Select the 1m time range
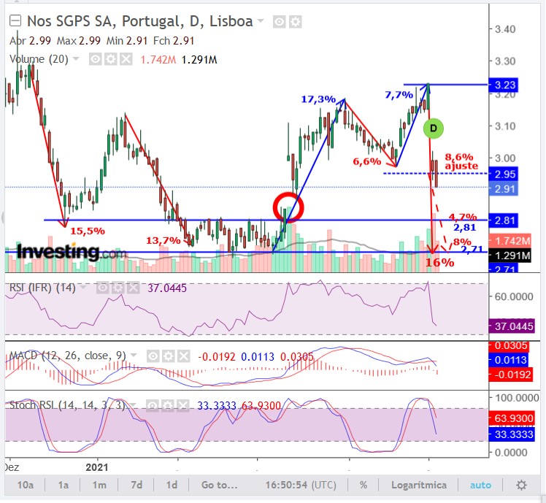This screenshot has height=503, width=546. coord(99,485)
